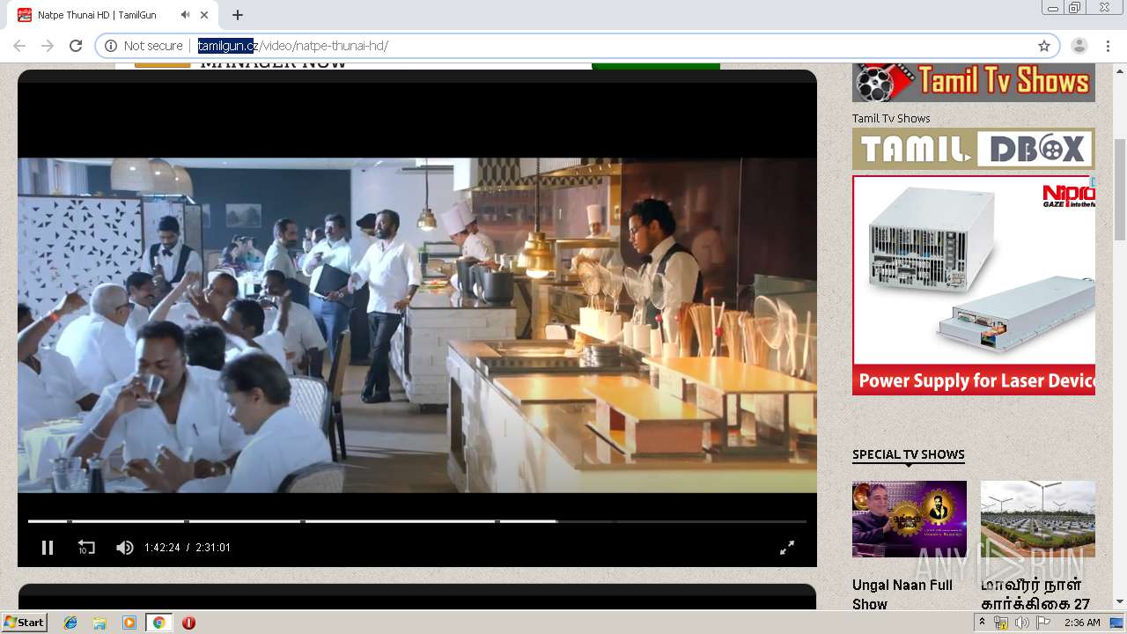Open Action Center flag icon
Screen dimensions: 1127x634
(1042, 623)
